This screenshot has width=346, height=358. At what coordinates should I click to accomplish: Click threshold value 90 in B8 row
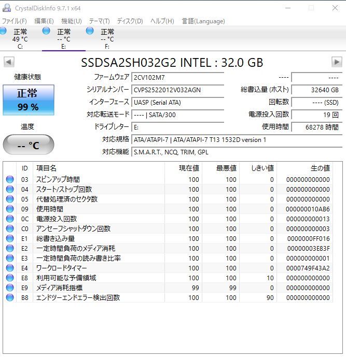pos(270,298)
